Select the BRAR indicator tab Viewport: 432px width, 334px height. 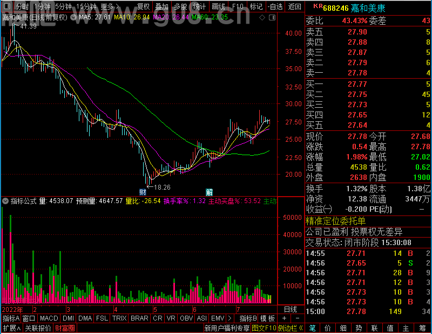point(139,318)
